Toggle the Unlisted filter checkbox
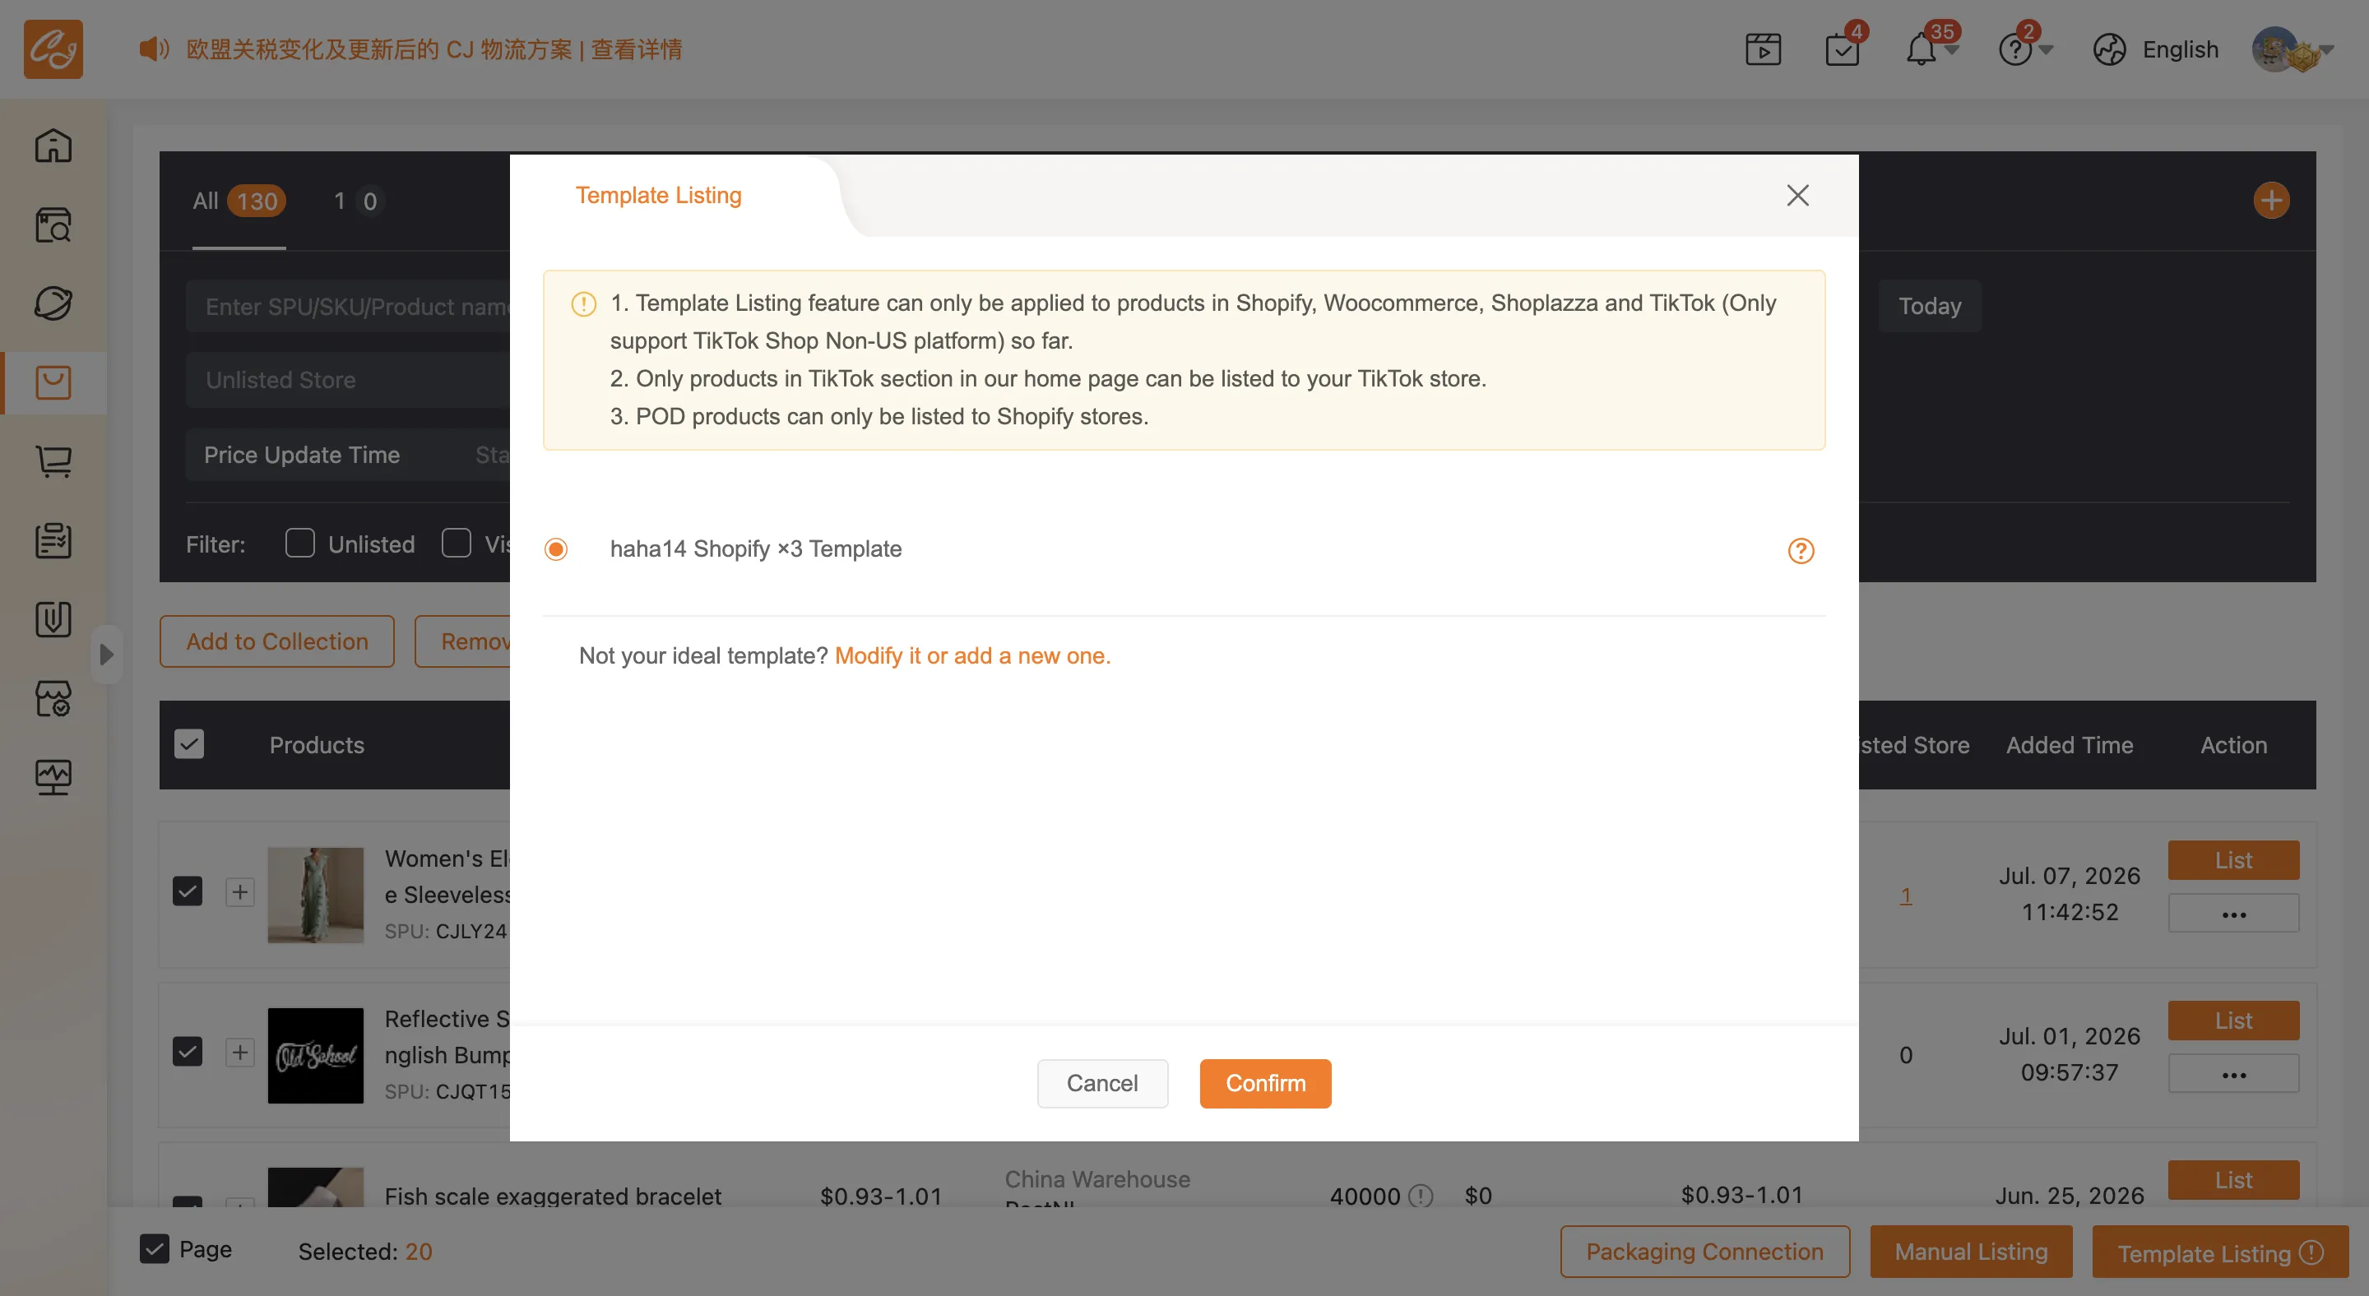Viewport: 2369px width, 1296px height. [x=299, y=544]
